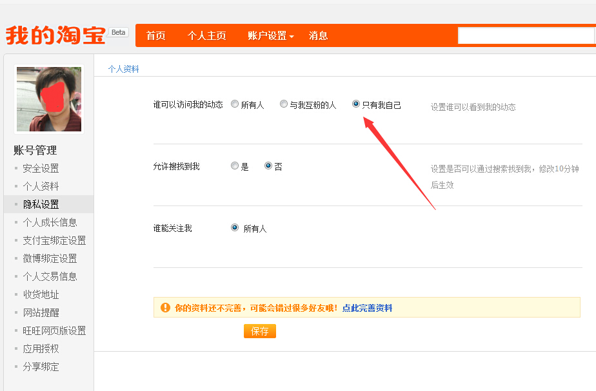Screen dimensions: 596x391
Task: Click the 我的淘宝 logo
Action: coord(55,35)
